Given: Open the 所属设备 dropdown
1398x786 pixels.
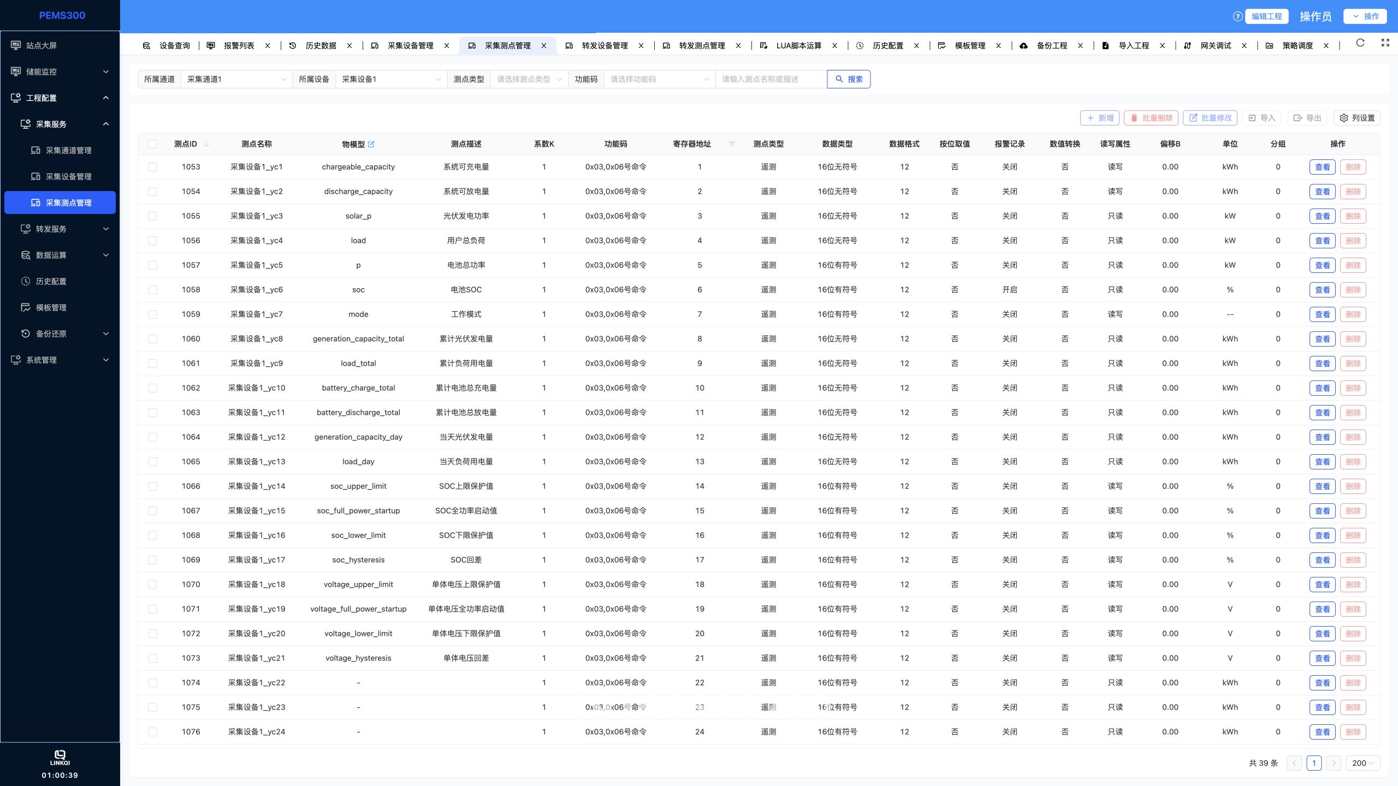Looking at the screenshot, I should pyautogui.click(x=391, y=79).
